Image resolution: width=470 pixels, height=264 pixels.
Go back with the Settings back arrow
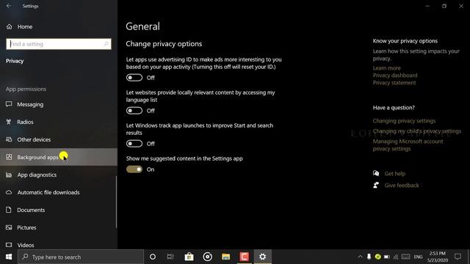point(9,6)
